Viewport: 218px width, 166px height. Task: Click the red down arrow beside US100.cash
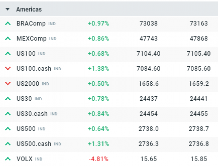click(8, 69)
